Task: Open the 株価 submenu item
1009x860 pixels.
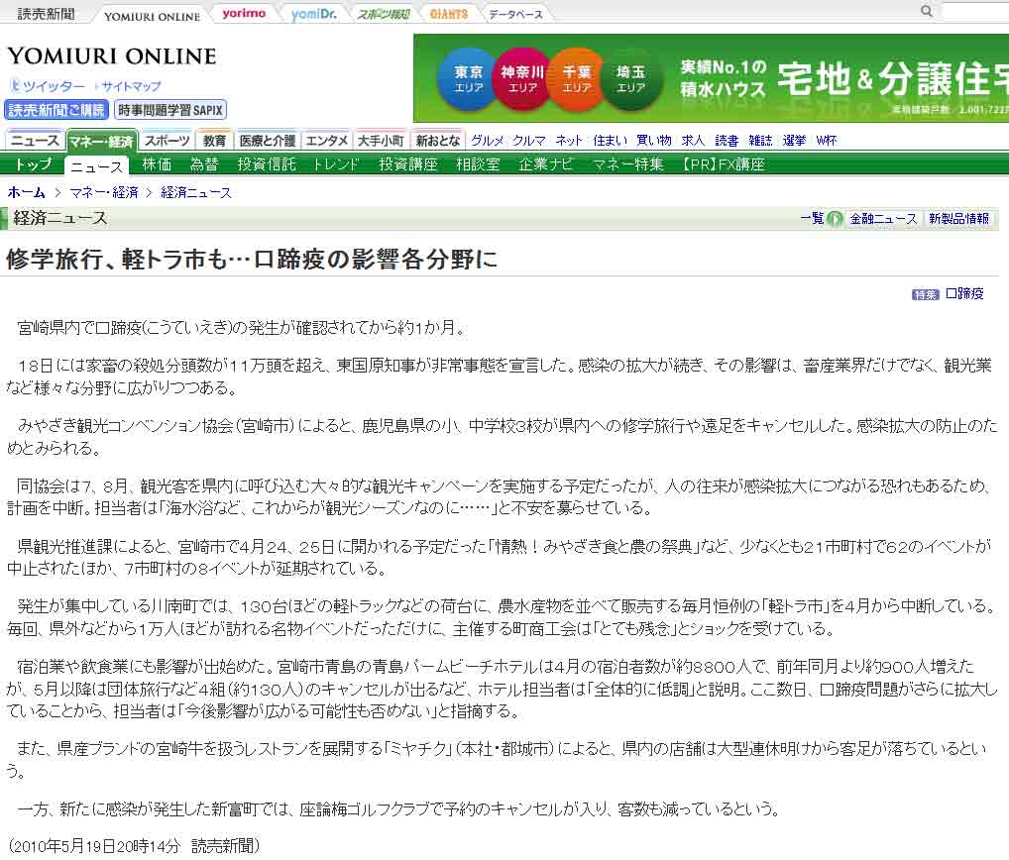Action: 157,164
